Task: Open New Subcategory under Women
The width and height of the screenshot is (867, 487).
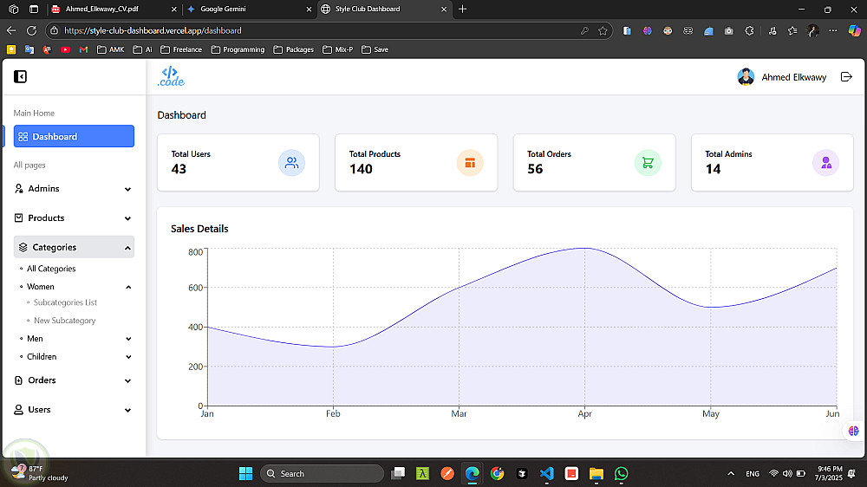Action: [x=65, y=321]
